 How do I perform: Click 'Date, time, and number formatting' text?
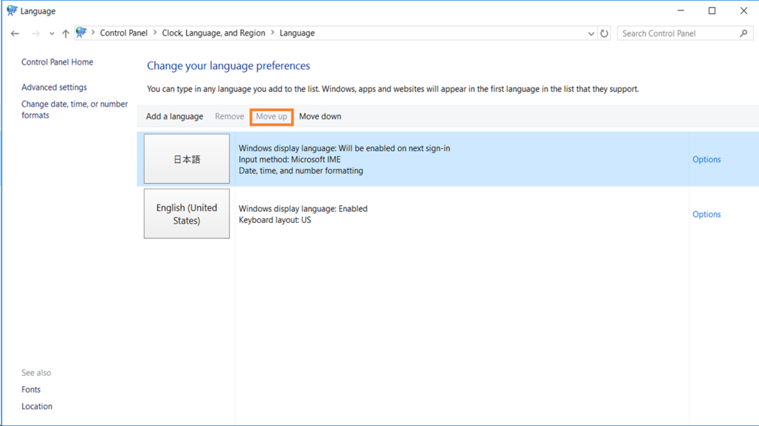tap(301, 170)
